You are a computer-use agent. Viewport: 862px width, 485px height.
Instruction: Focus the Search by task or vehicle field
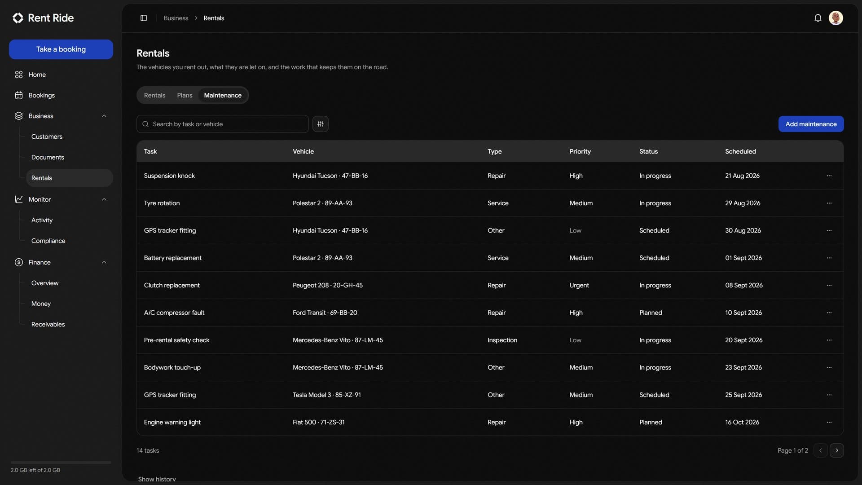pos(222,124)
